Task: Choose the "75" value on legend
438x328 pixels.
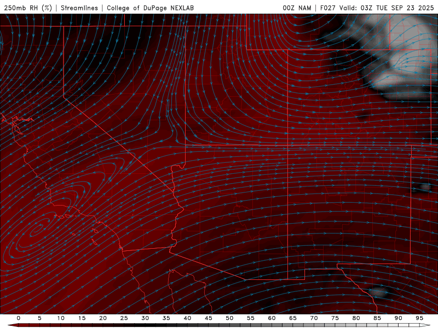Action: click(x=335, y=318)
